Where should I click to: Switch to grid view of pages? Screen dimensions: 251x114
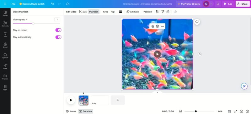[230, 111]
